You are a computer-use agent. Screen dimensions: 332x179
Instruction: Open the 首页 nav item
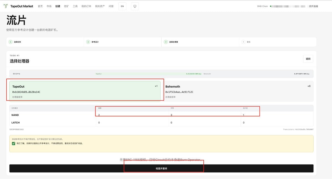tap(40, 6)
